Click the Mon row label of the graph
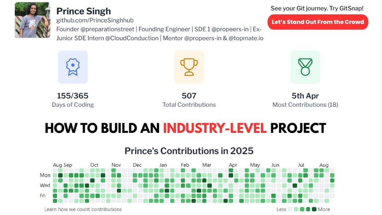382x215 pixels. point(45,175)
